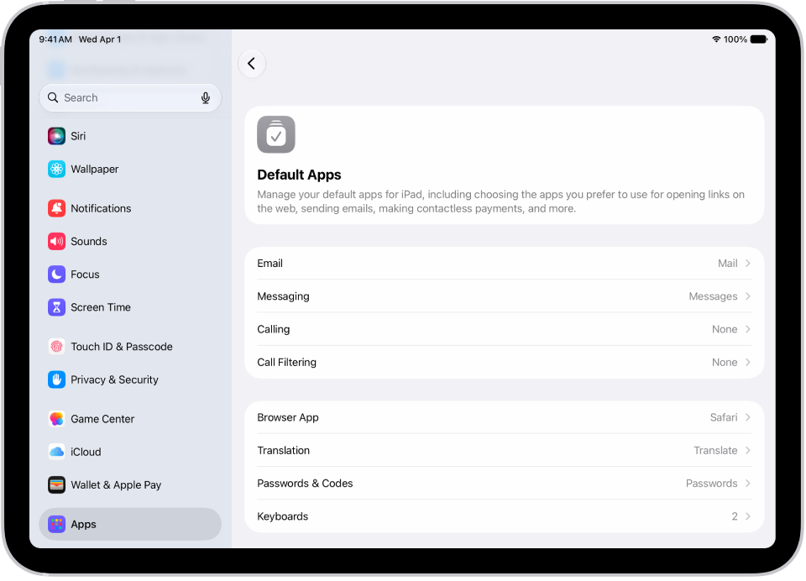This screenshot has height=581, width=806.
Task: Open Passwords & Codes setting
Action: coord(505,484)
